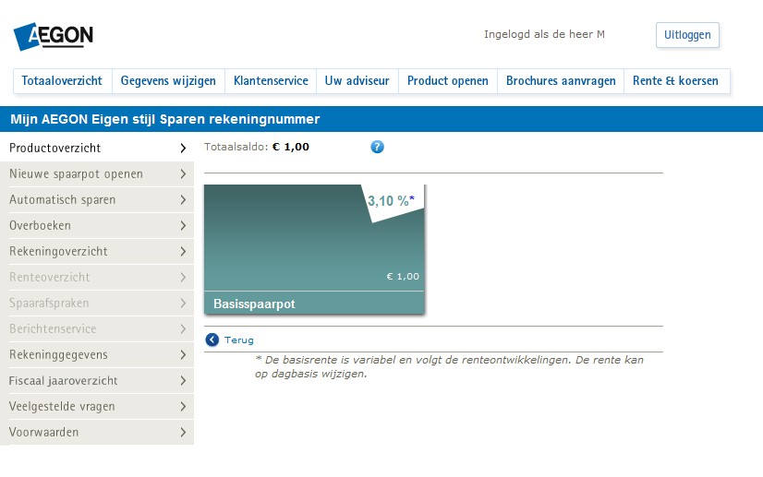Open Fiscaal jaaroverzicht
The width and height of the screenshot is (763, 477).
click(97, 380)
